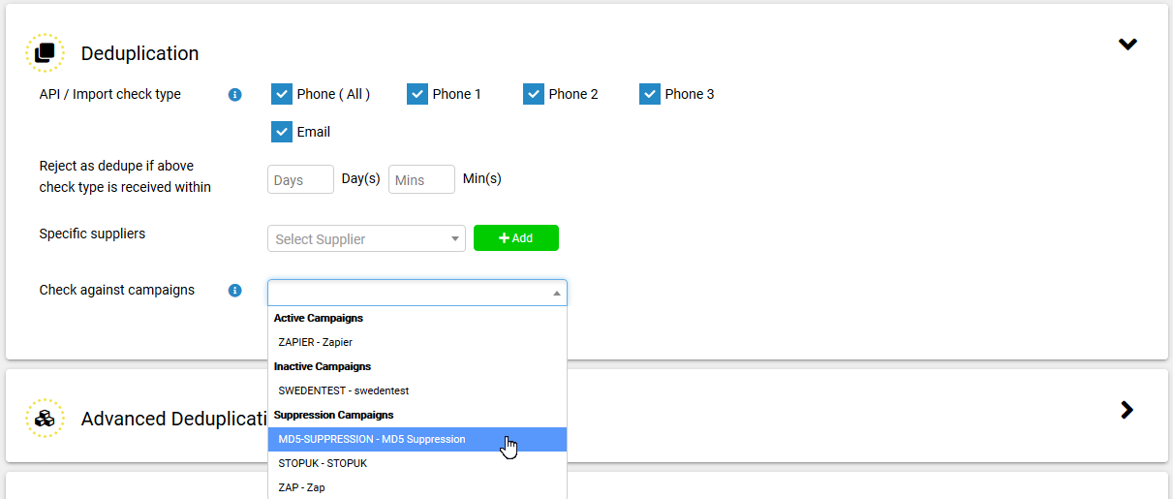Open the Select Supplier dropdown
The width and height of the screenshot is (1173, 499).
(x=366, y=238)
